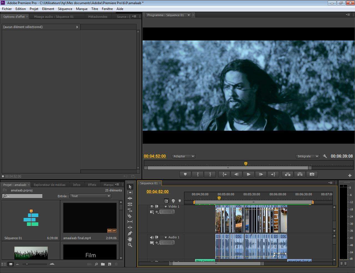Open Programme Séquence 01 dropdown arrow
Viewport: 355px width, 273px height.
pos(189,15)
